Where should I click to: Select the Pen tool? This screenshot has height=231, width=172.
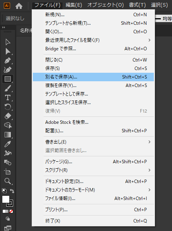tap(8, 60)
